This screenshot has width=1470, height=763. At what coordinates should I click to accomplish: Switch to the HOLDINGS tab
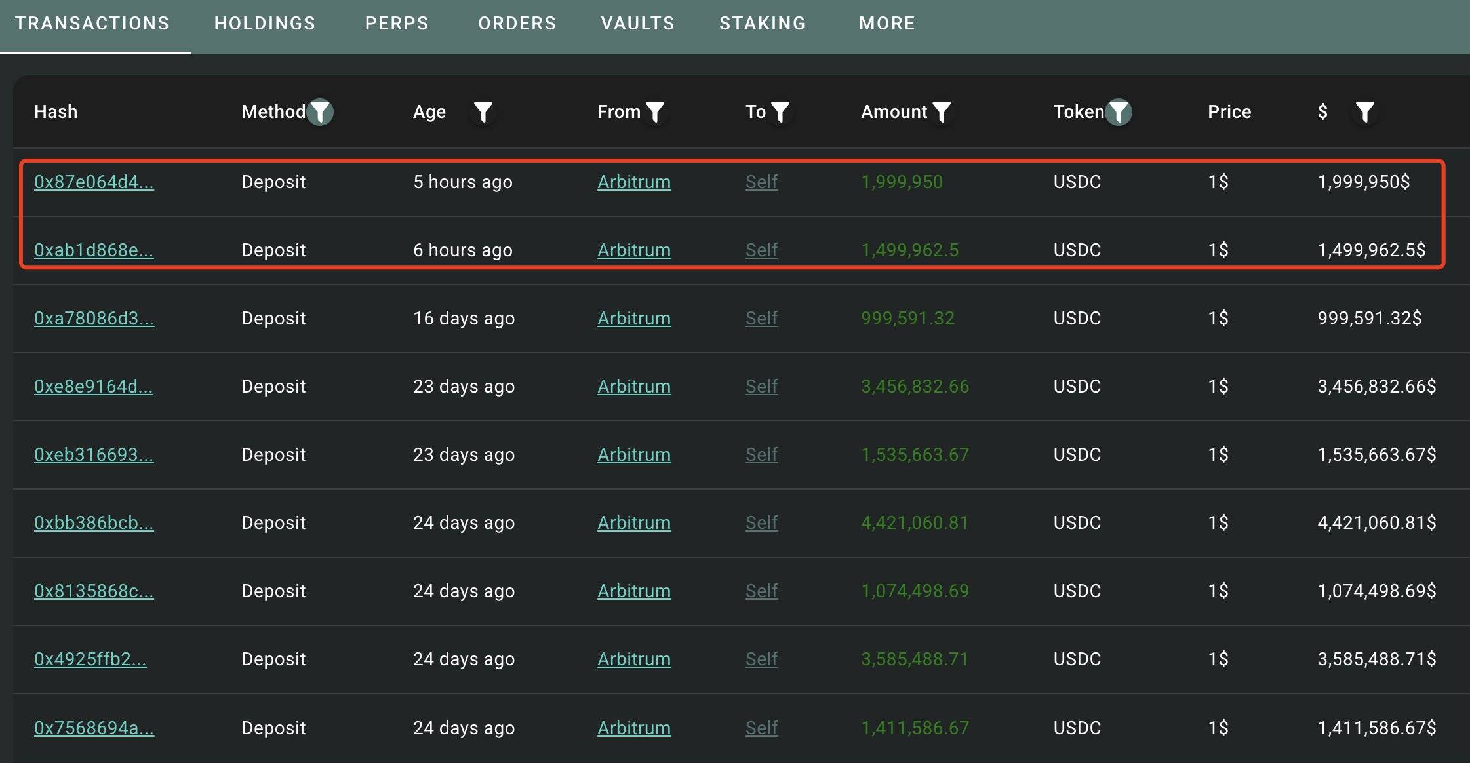(x=264, y=23)
